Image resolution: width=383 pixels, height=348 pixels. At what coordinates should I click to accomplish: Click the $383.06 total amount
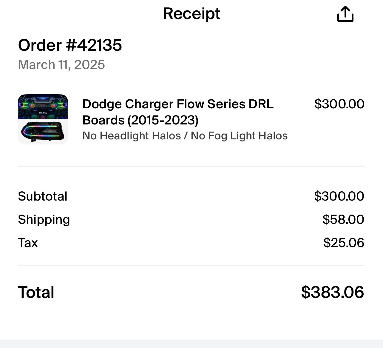(332, 292)
